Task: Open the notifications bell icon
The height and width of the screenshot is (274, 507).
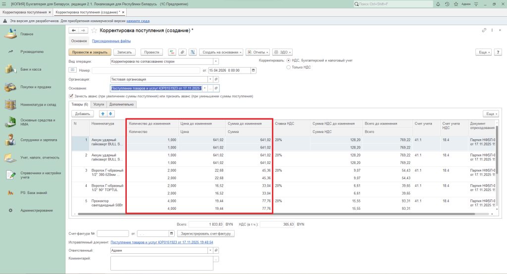Action: [438, 4]
